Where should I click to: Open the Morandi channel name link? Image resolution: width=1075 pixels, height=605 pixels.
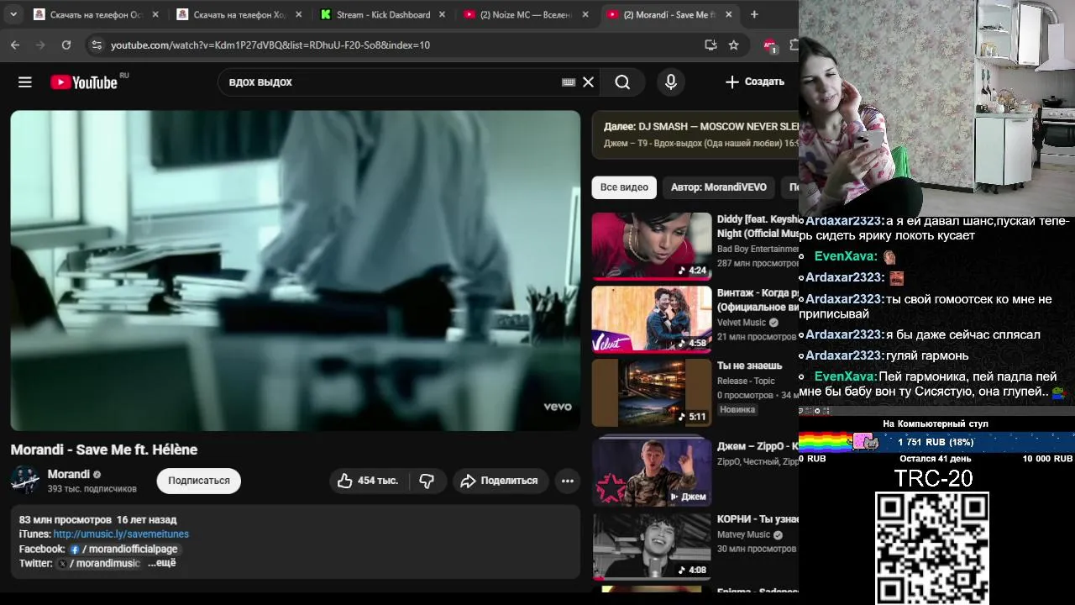(x=69, y=474)
